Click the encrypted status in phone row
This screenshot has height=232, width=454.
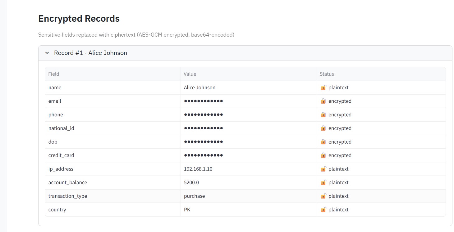340,114
